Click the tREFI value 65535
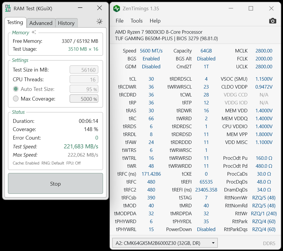This screenshot has height=251, width=283. coord(206,182)
